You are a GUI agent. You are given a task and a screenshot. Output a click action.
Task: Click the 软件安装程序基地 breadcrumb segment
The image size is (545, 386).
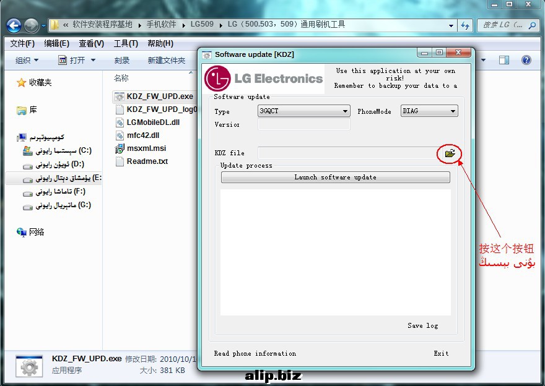pos(103,25)
